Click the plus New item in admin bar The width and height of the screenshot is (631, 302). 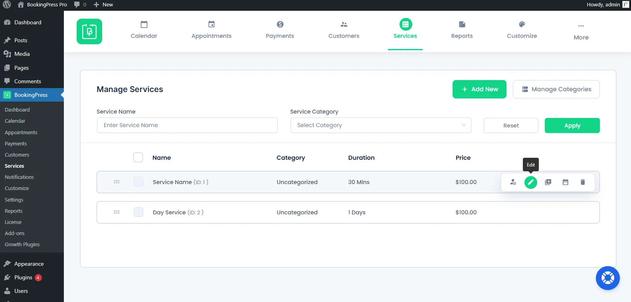tap(103, 5)
